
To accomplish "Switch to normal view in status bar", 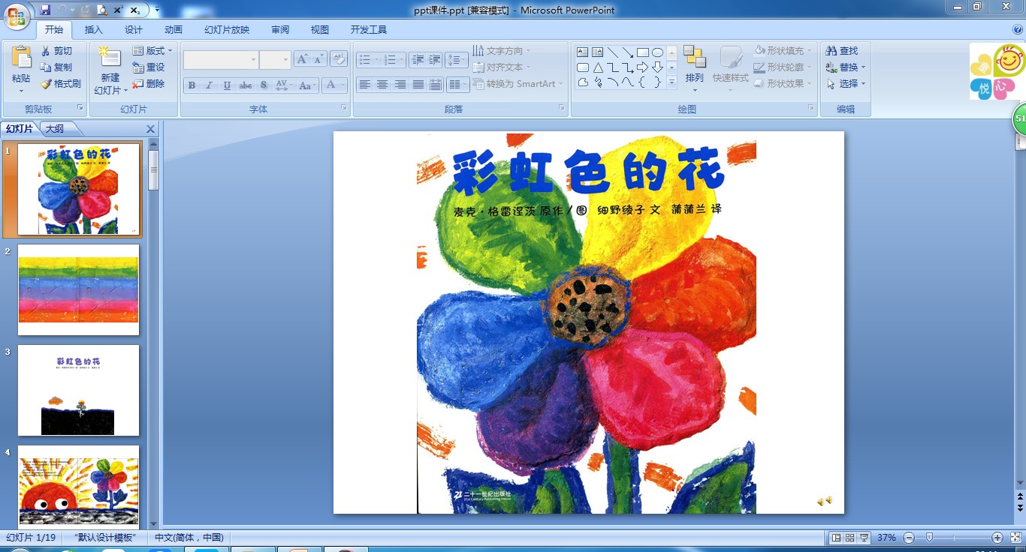I will point(836,538).
